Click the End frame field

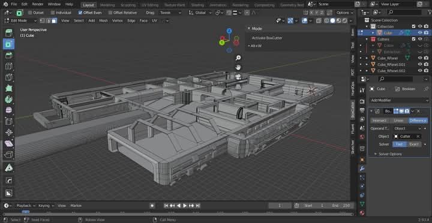tap(342, 206)
